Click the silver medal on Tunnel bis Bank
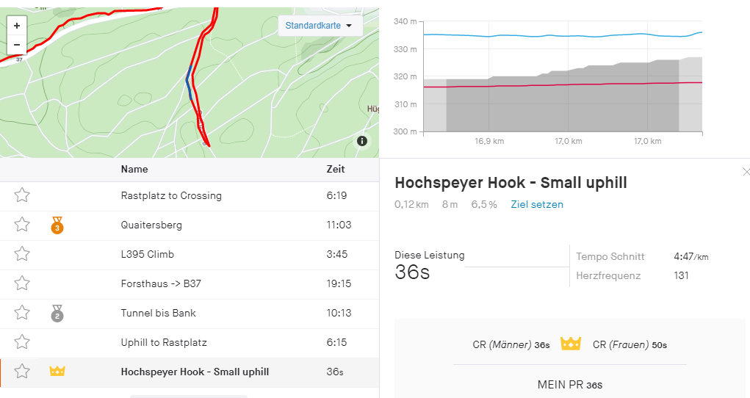The width and height of the screenshot is (750, 398). pos(57,314)
